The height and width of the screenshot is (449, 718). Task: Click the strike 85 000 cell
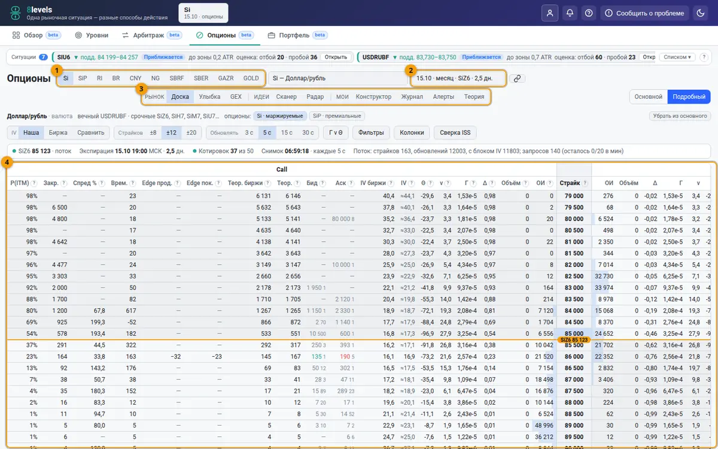[573, 333]
